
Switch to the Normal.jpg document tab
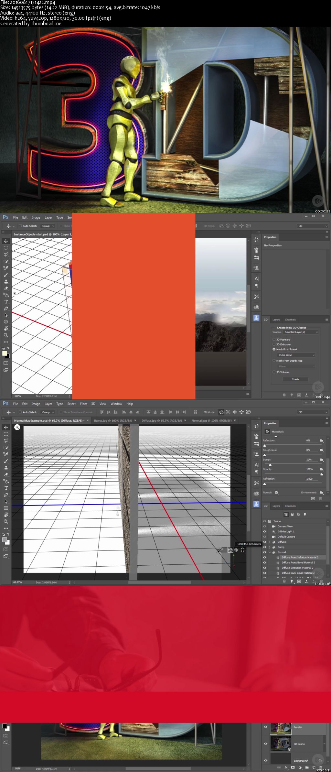pyautogui.click(x=211, y=420)
